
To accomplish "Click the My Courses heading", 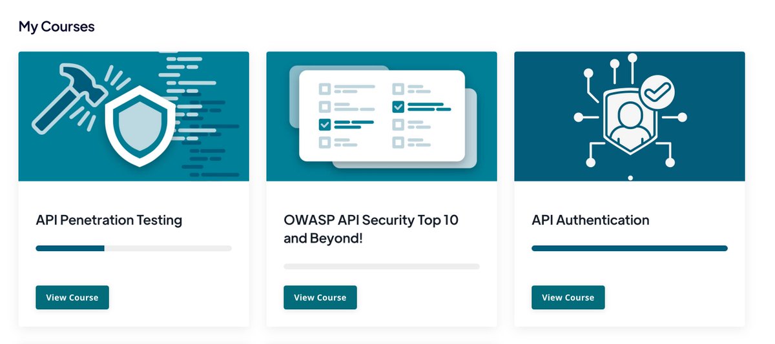I will pos(57,26).
